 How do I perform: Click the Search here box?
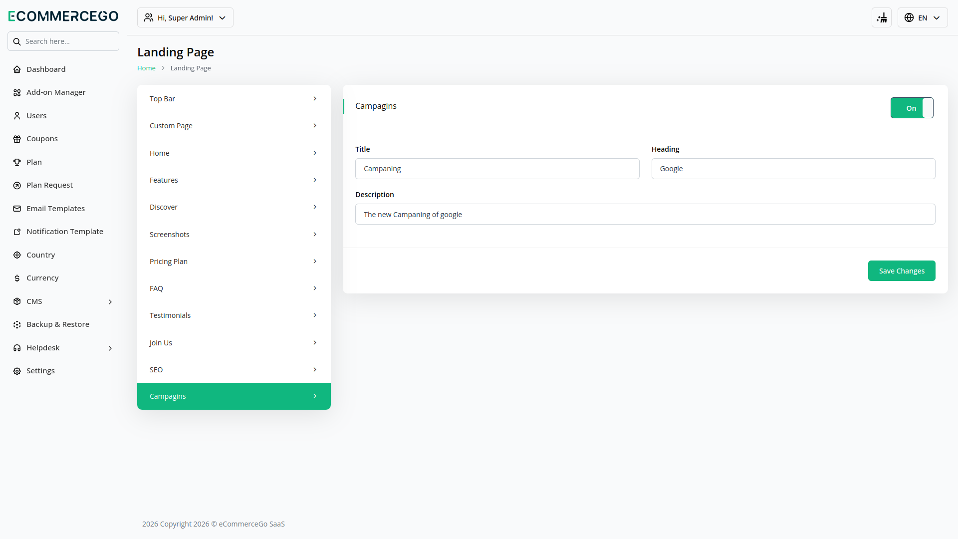pos(63,41)
